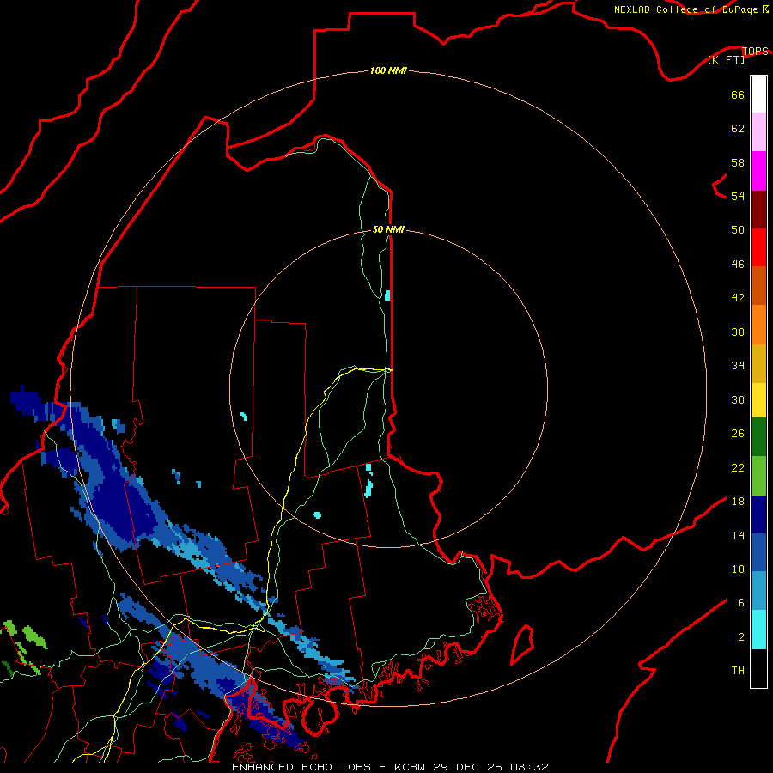Click the bright red legend swatch

click(758, 247)
